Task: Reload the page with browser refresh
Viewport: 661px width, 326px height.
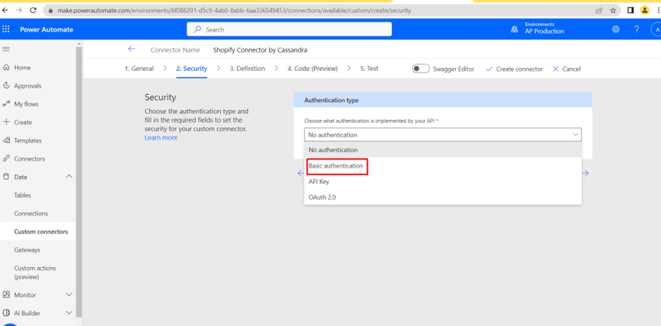Action: (x=33, y=11)
